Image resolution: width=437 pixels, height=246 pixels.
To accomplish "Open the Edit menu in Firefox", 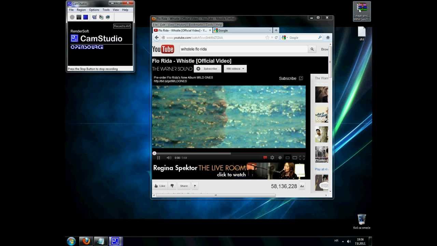I will tap(163, 25).
